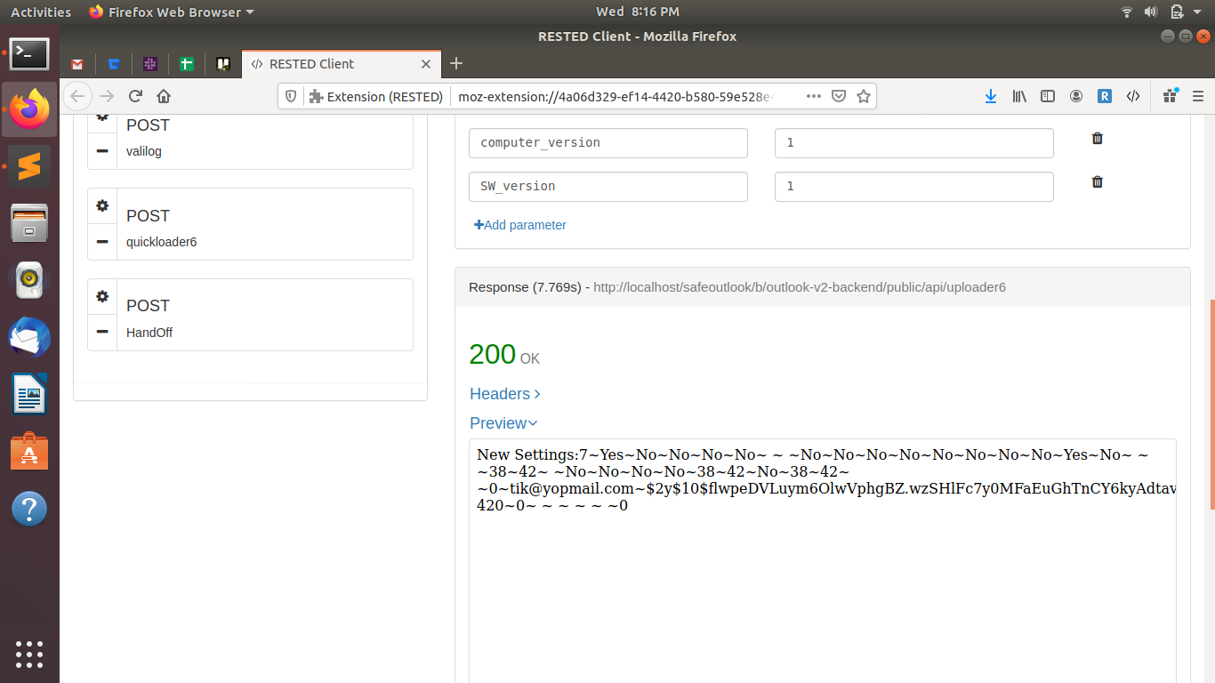This screenshot has height=683, width=1215.
Task: Collapse the response Preview section
Action: click(x=503, y=422)
